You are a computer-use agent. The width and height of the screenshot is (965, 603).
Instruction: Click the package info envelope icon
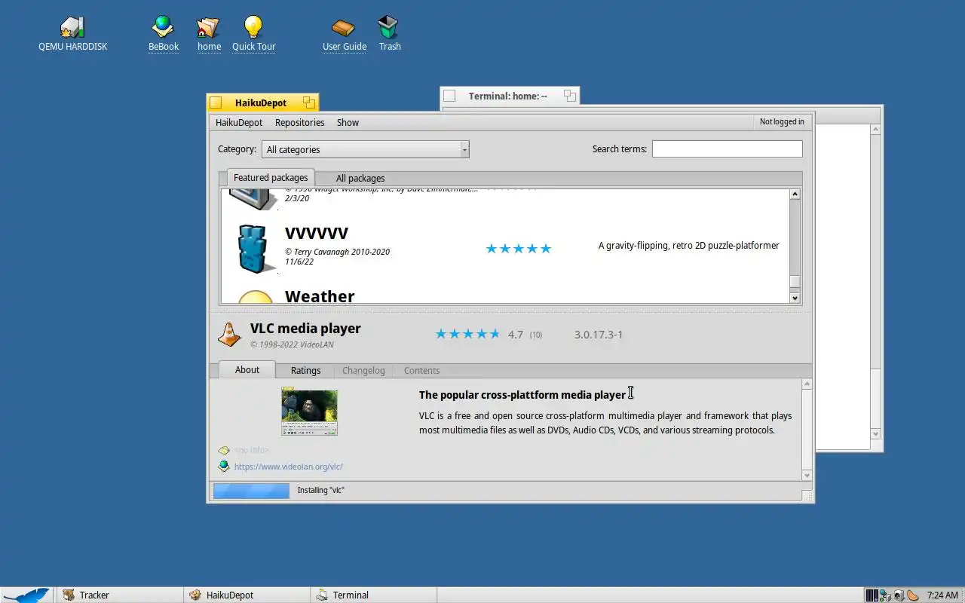224,450
